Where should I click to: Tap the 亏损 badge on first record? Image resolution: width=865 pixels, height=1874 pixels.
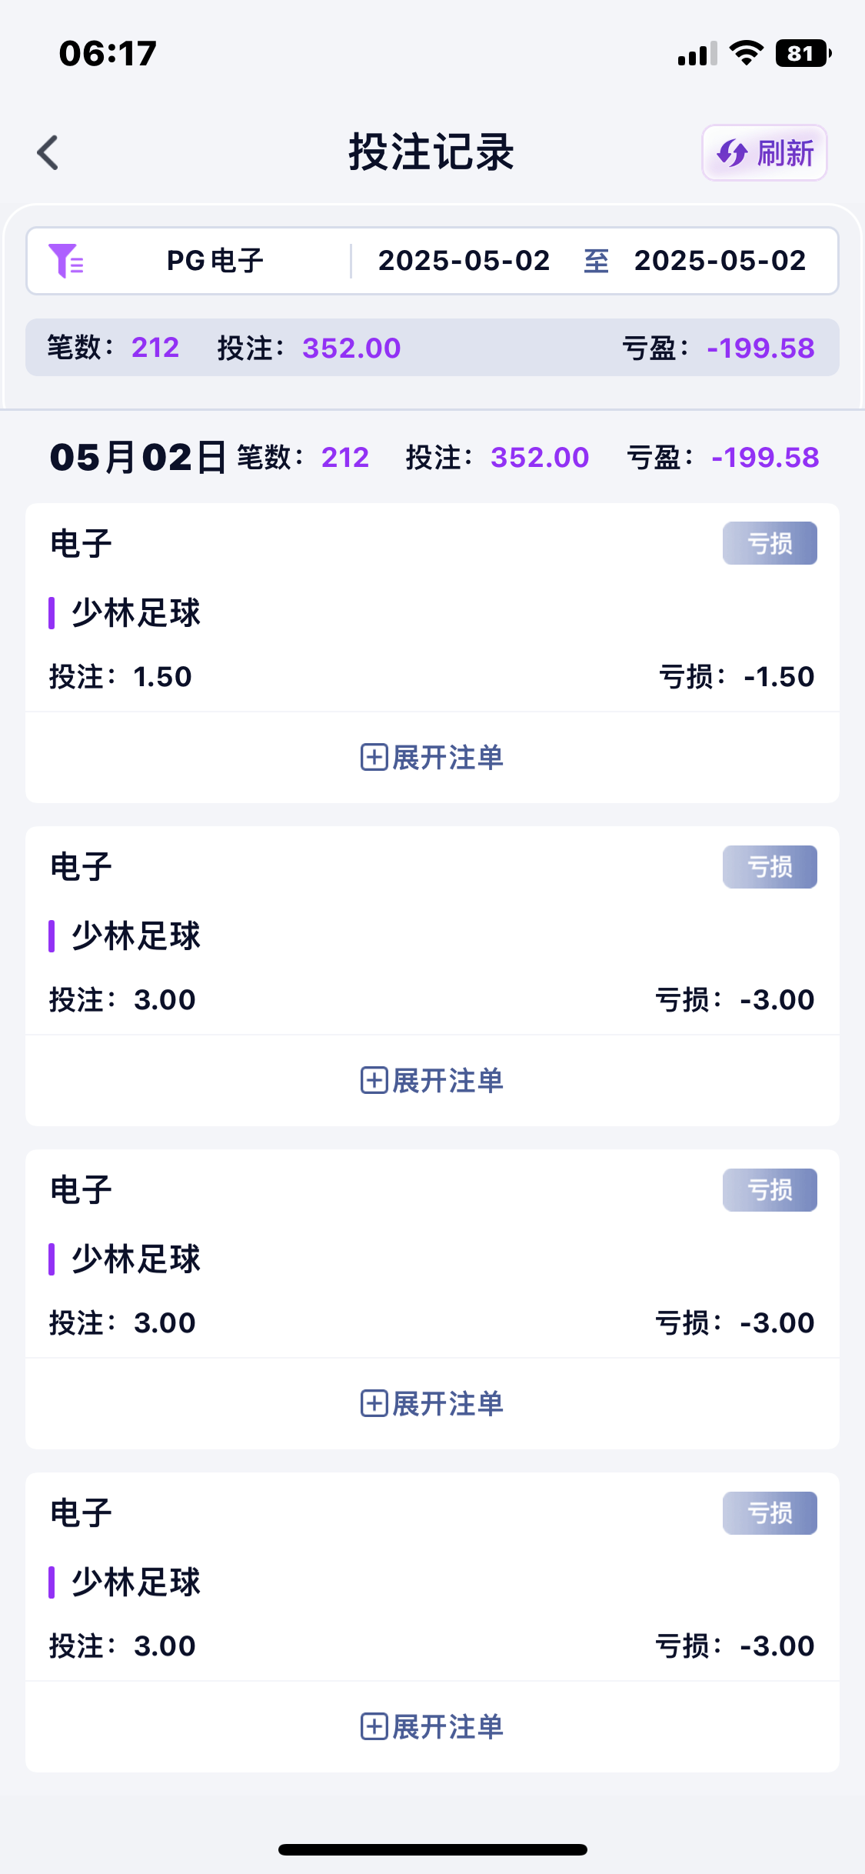[770, 544]
